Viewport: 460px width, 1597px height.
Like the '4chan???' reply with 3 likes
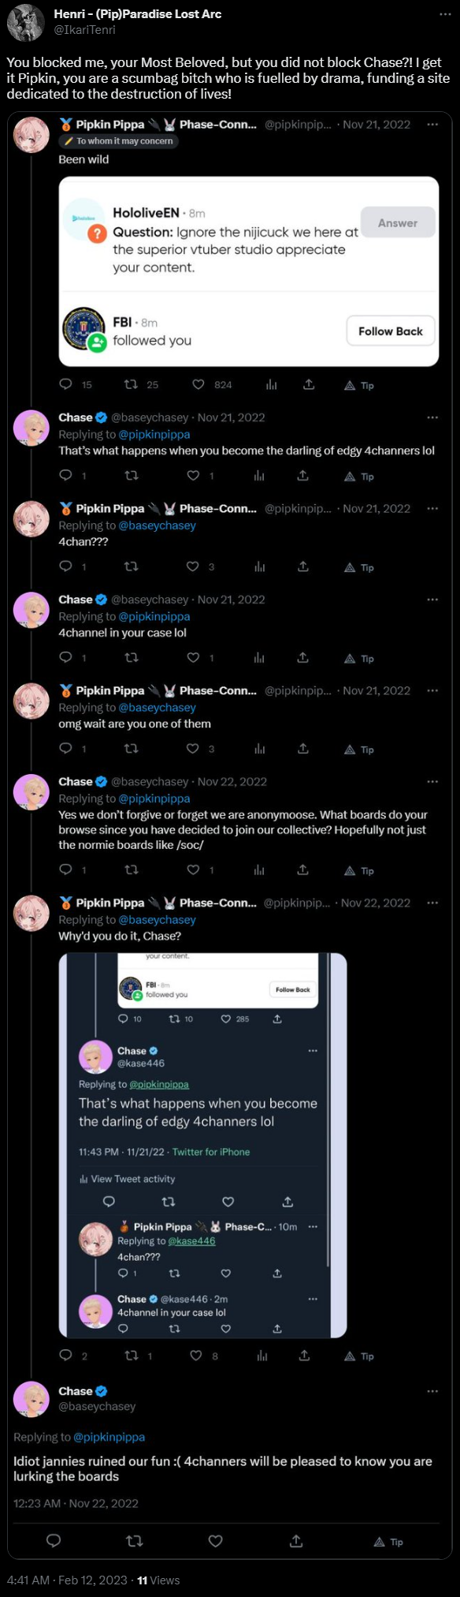[192, 567]
